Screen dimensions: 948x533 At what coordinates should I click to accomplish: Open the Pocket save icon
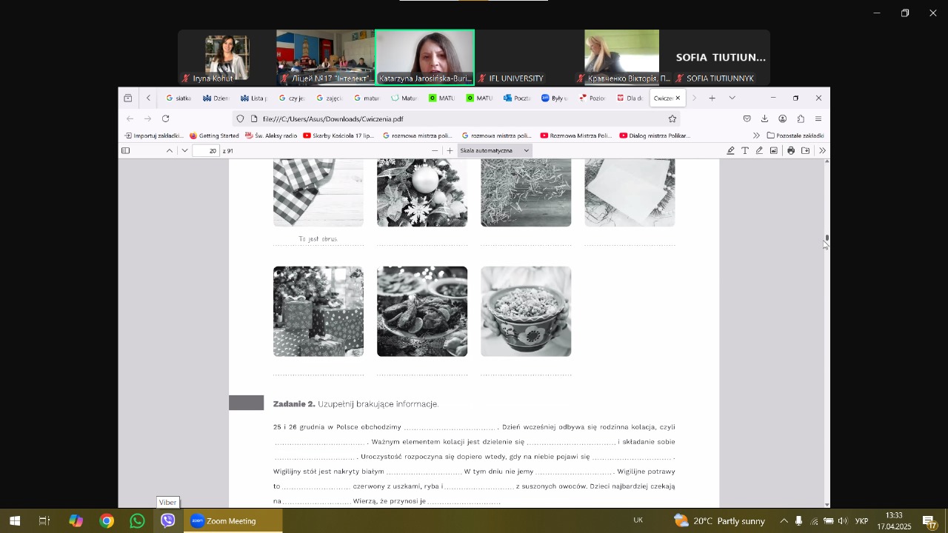(x=747, y=118)
